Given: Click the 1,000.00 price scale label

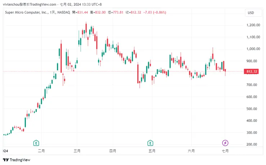Looking at the screenshot, I should [x=253, y=49].
